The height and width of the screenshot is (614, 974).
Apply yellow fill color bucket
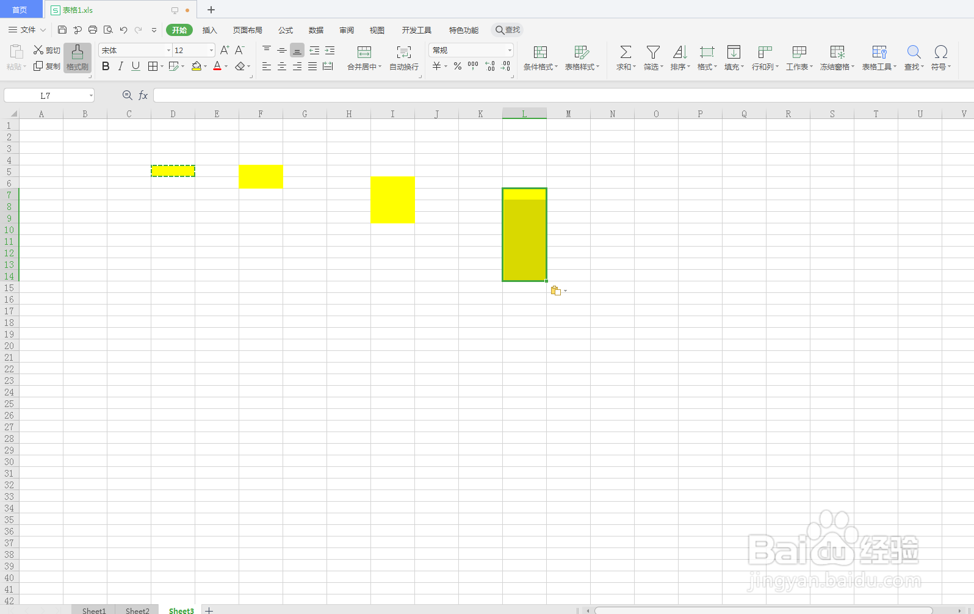pos(197,66)
